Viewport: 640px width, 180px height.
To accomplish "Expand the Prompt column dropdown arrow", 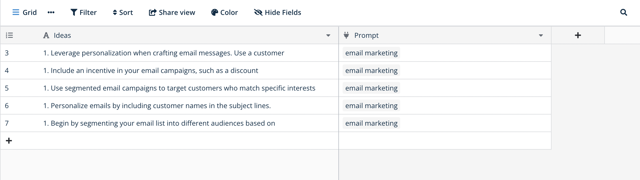I will pos(541,35).
